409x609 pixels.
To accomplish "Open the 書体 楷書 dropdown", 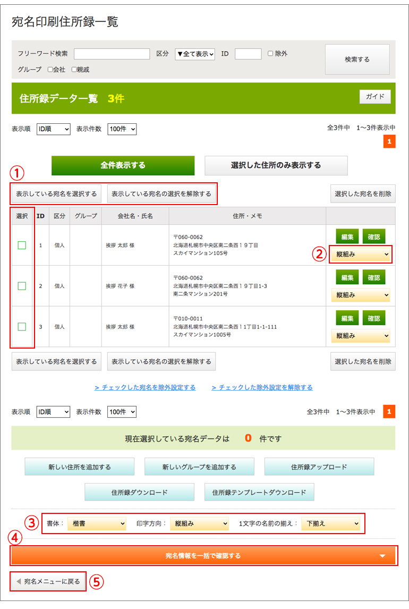I will coord(97,523).
